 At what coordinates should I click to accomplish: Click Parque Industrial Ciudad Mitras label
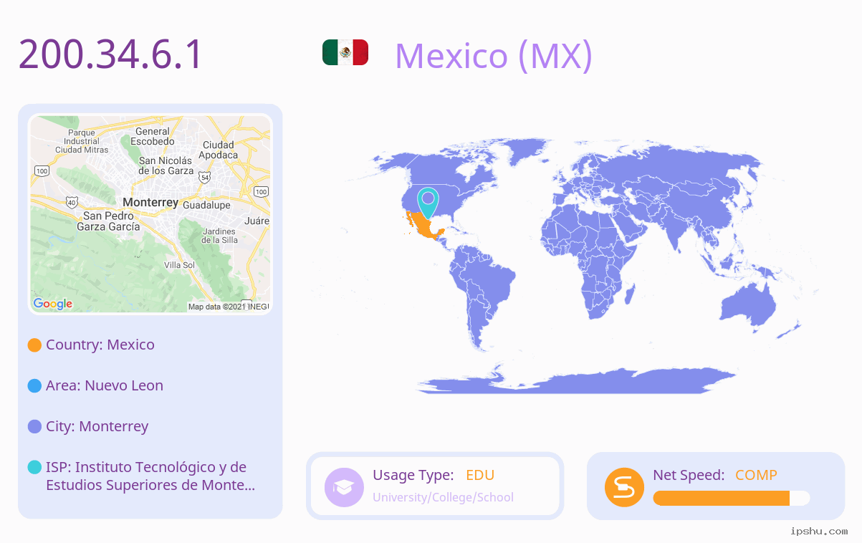[82, 141]
